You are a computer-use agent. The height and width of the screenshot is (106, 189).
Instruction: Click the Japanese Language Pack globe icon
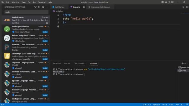coord(7,65)
